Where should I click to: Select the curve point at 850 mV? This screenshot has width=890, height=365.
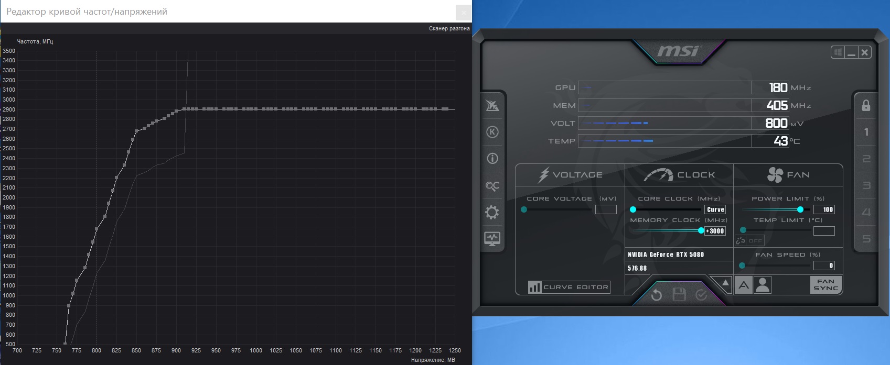pos(136,131)
